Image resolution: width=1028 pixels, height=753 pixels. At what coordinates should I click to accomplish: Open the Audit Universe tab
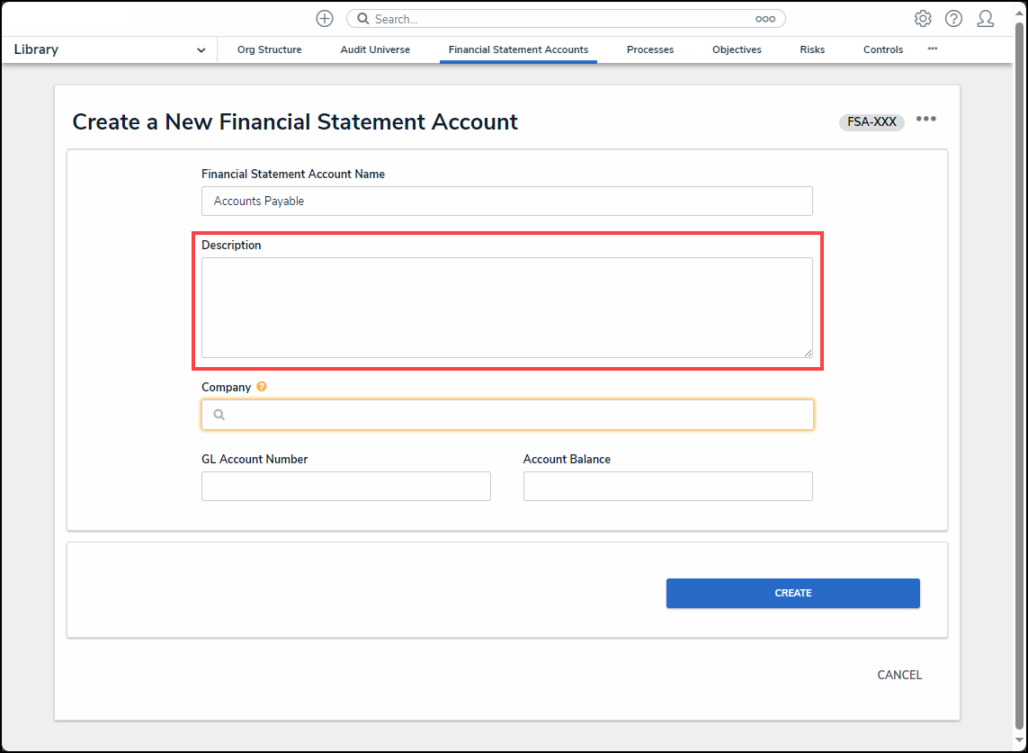pos(375,50)
